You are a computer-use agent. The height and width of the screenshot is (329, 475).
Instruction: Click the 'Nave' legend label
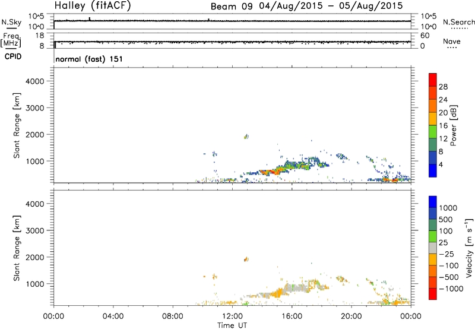coord(452,42)
